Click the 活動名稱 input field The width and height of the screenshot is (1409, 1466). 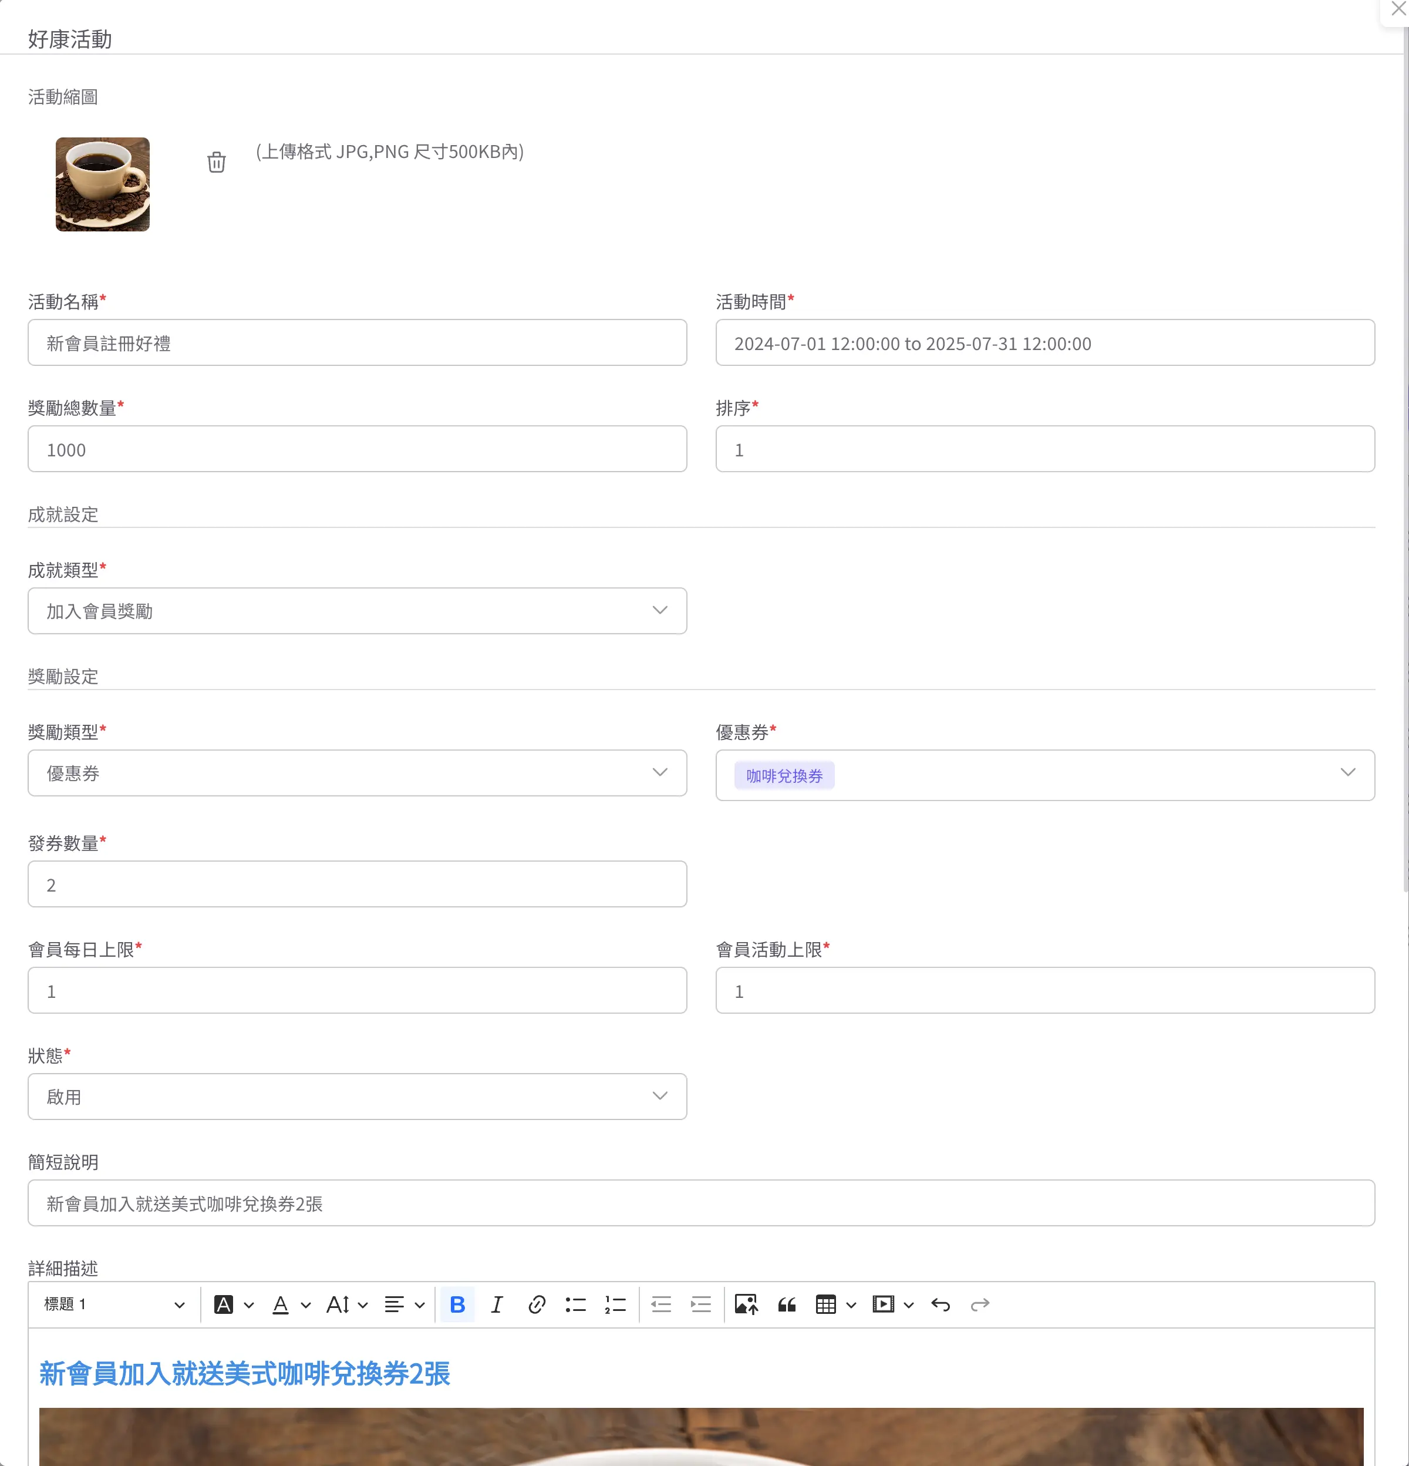356,342
